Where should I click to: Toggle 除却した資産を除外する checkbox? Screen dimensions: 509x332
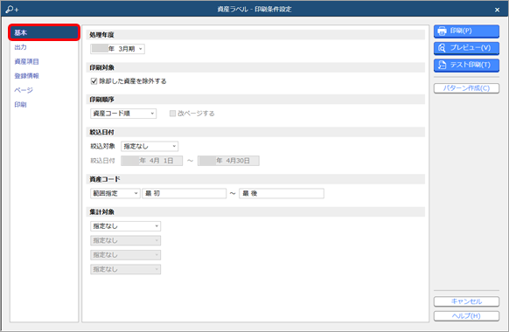[94, 81]
